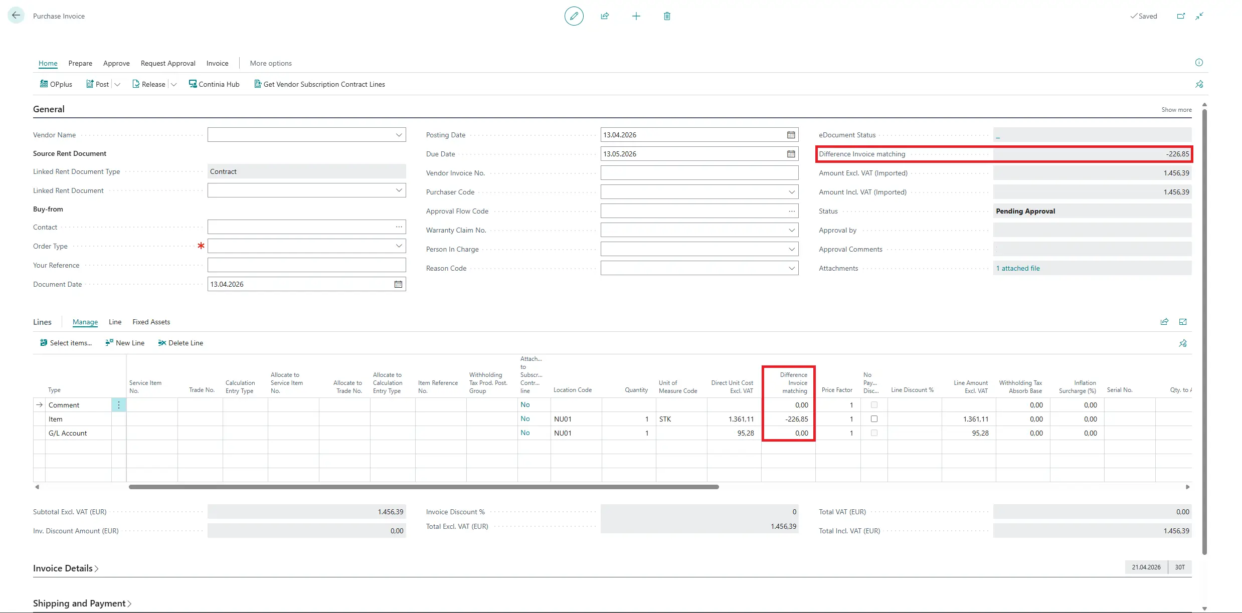Select the Type cell showing Item
The width and height of the screenshot is (1242, 613).
(78, 419)
